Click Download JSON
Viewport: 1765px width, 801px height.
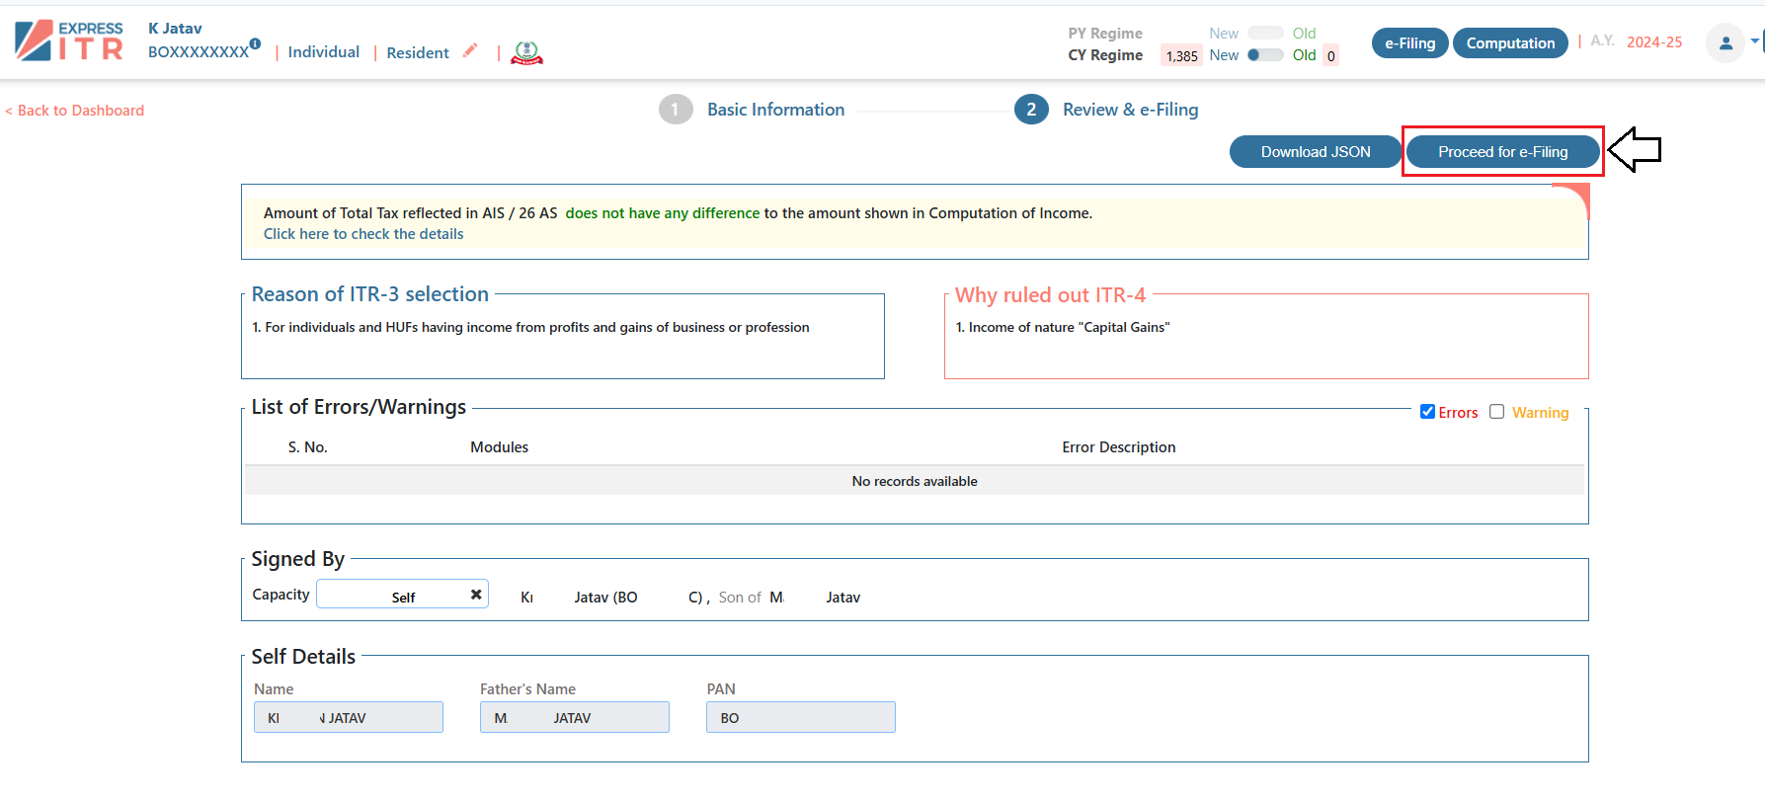point(1316,151)
